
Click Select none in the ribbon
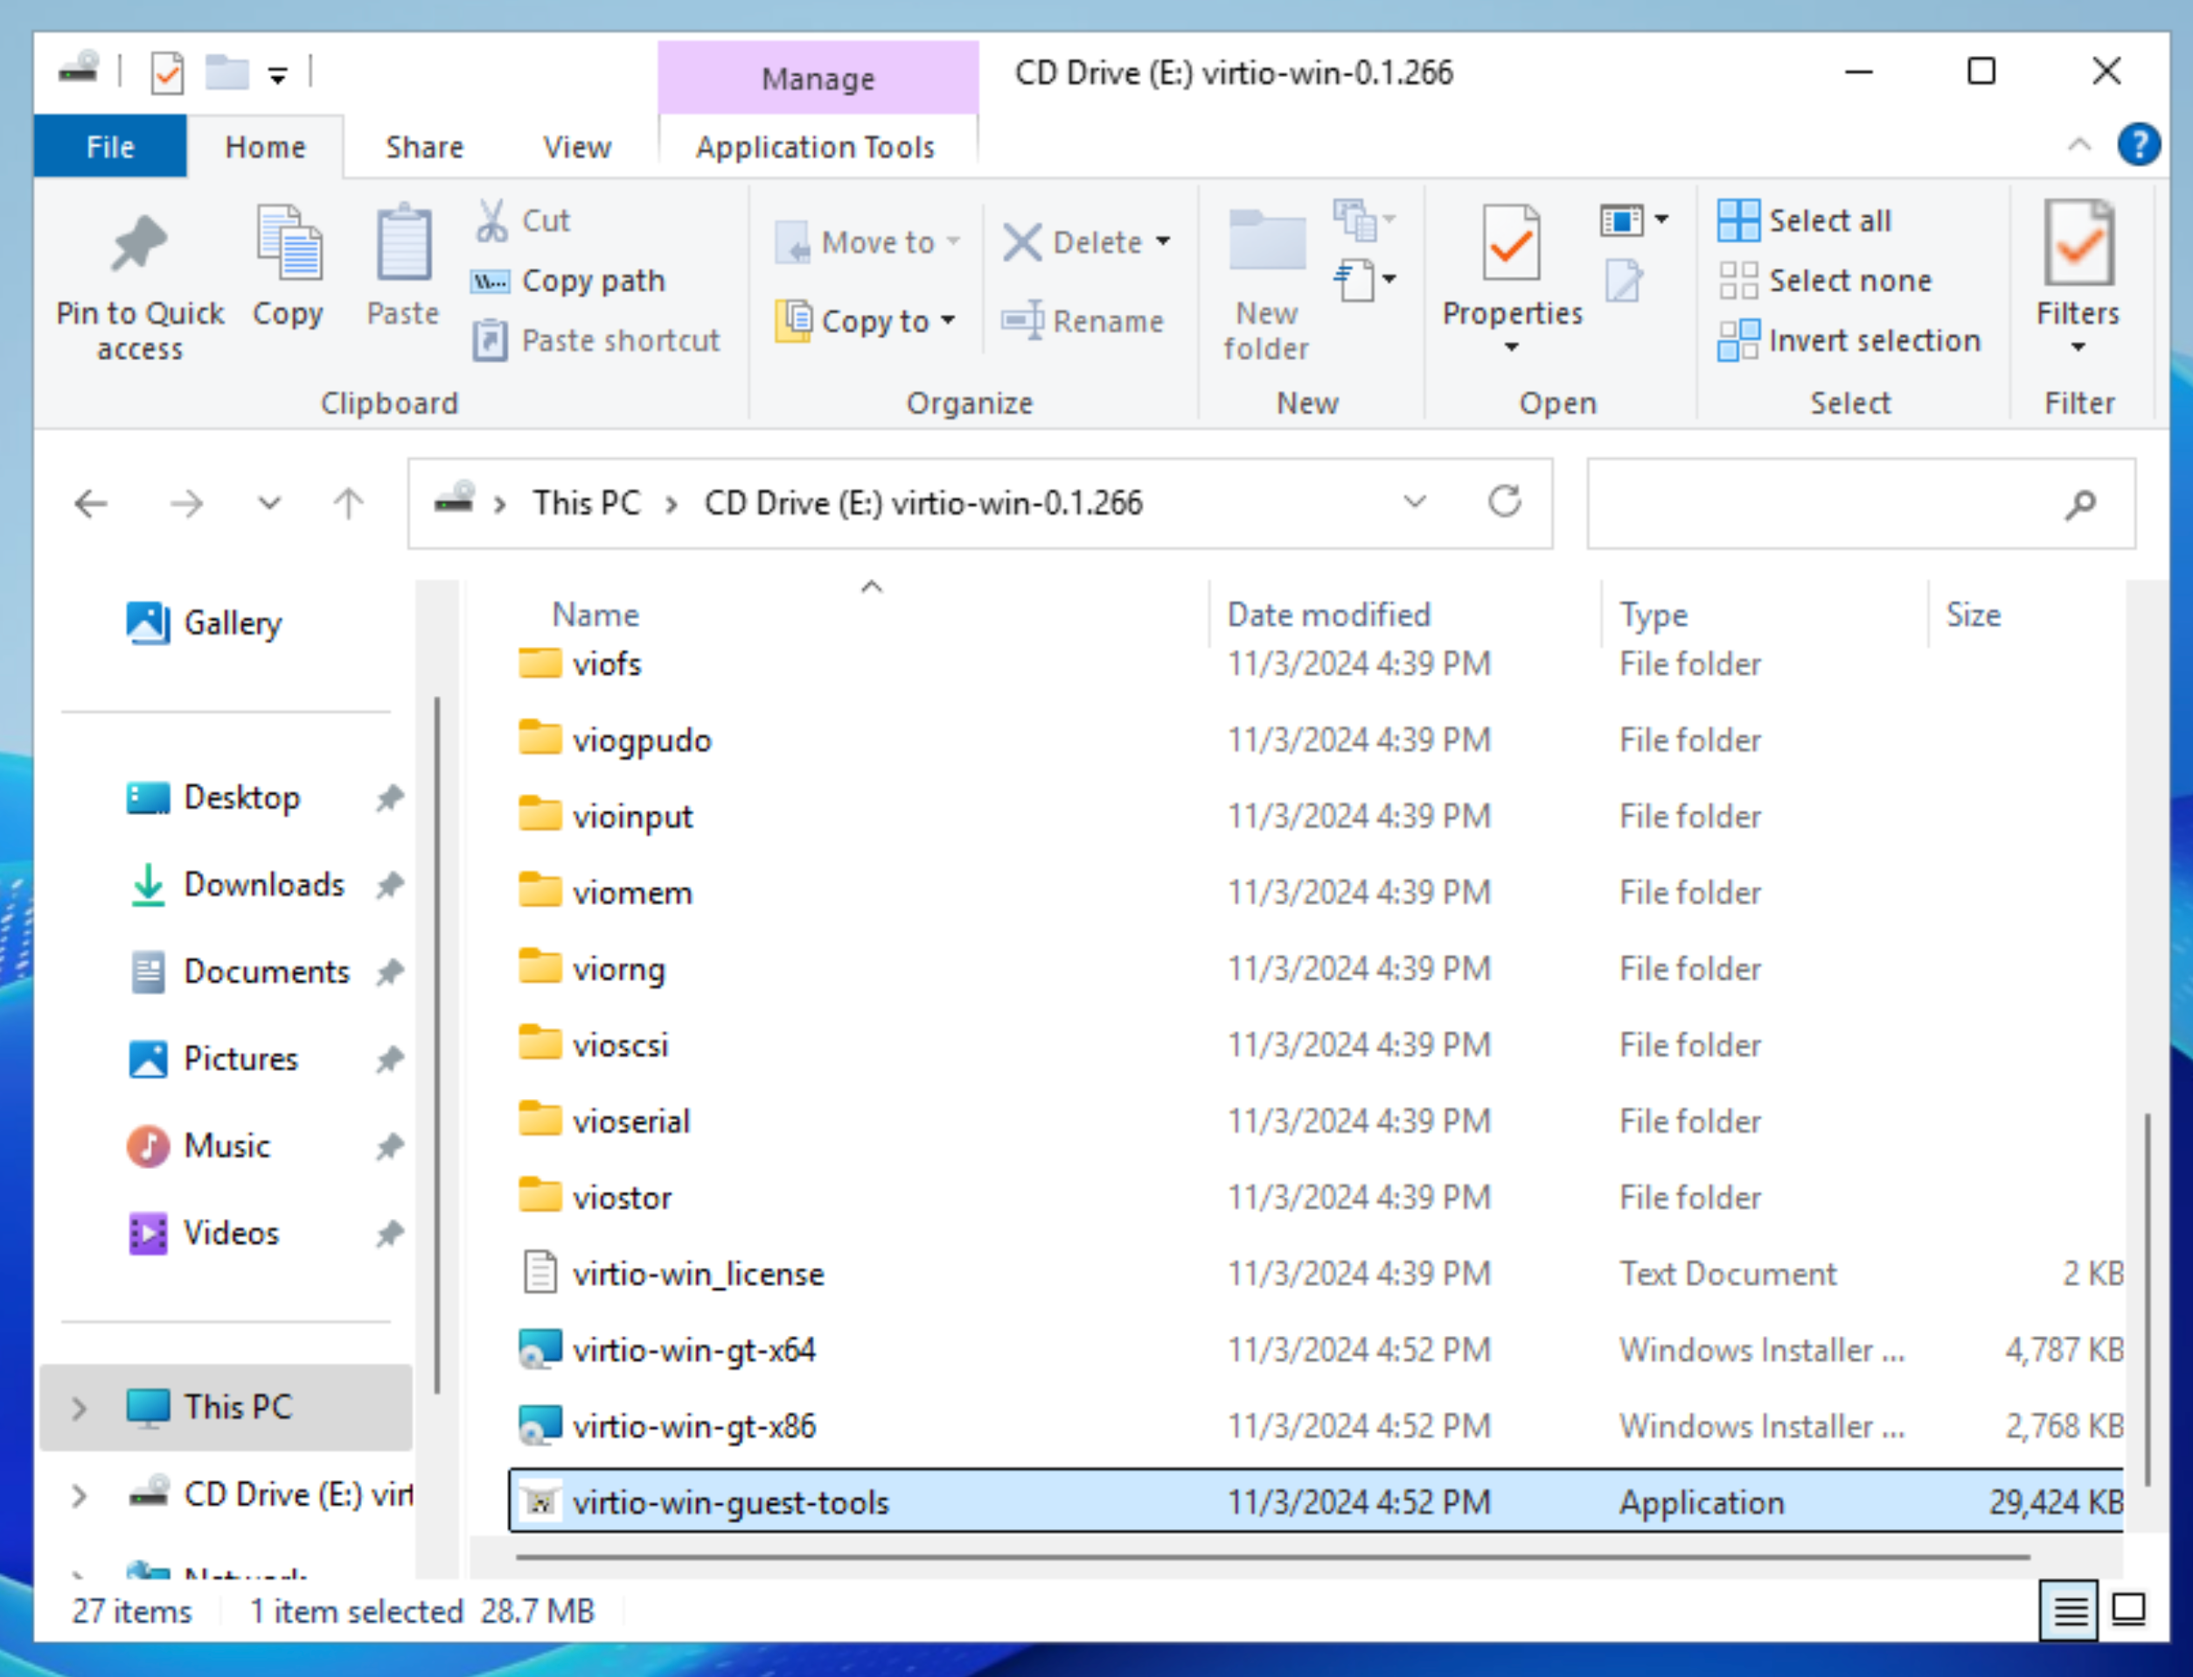click(x=1825, y=281)
